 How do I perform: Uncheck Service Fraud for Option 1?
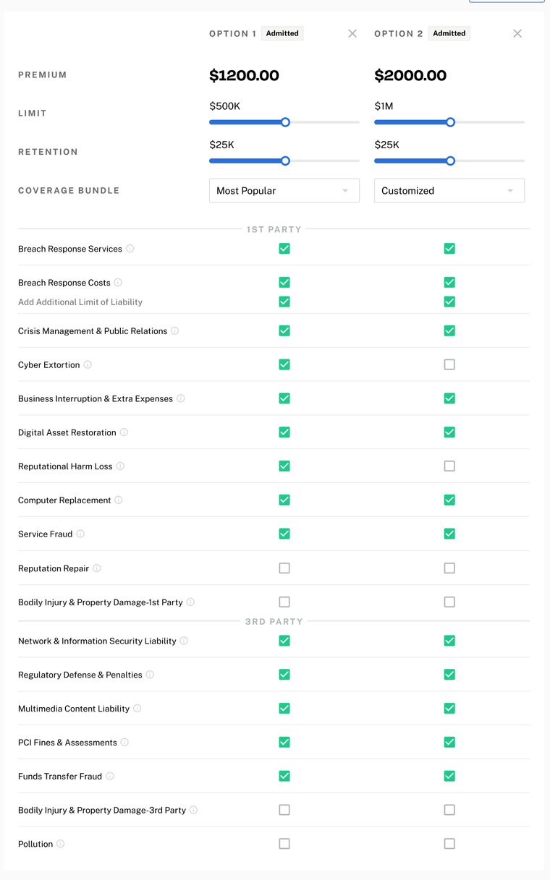(284, 534)
